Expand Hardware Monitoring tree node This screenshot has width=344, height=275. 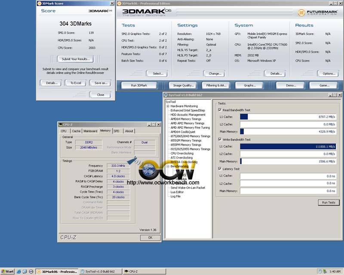(x=168, y=106)
